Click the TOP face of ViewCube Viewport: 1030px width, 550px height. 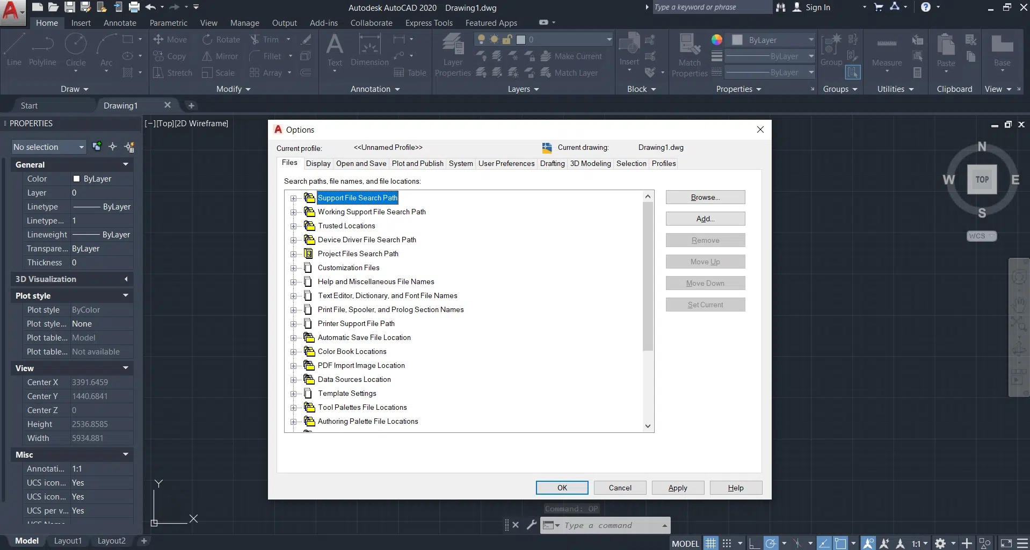point(982,179)
